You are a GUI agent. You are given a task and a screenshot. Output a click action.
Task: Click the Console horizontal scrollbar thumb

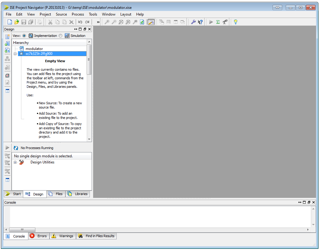[x=22, y=230]
